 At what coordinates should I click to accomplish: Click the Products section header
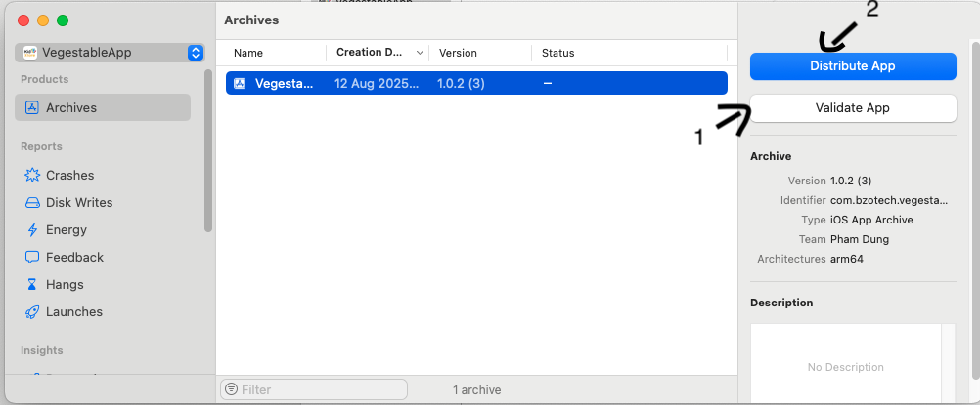(44, 79)
